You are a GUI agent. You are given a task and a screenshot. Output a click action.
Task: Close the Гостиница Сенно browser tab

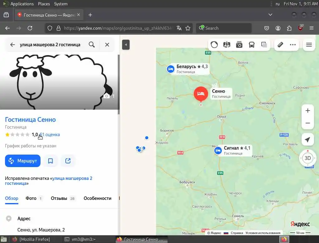(x=79, y=15)
